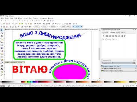This screenshot has width=137, height=102.
Task: Click the width W field spin arrows
Action: pos(56,27)
